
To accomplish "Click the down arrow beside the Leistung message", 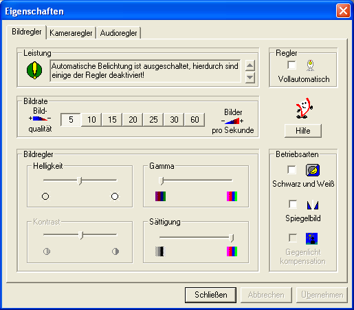I will point(250,78).
